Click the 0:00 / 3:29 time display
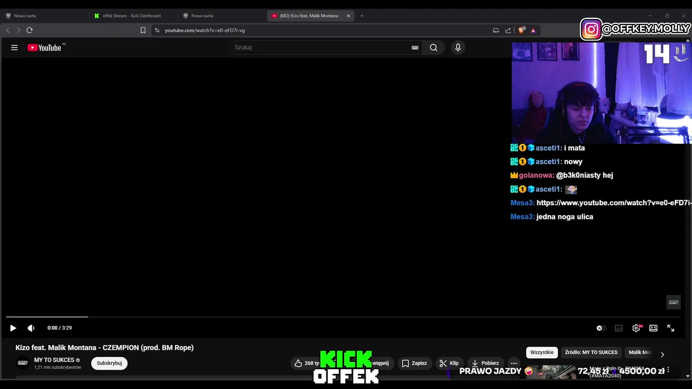This screenshot has height=389, width=692. click(59, 328)
